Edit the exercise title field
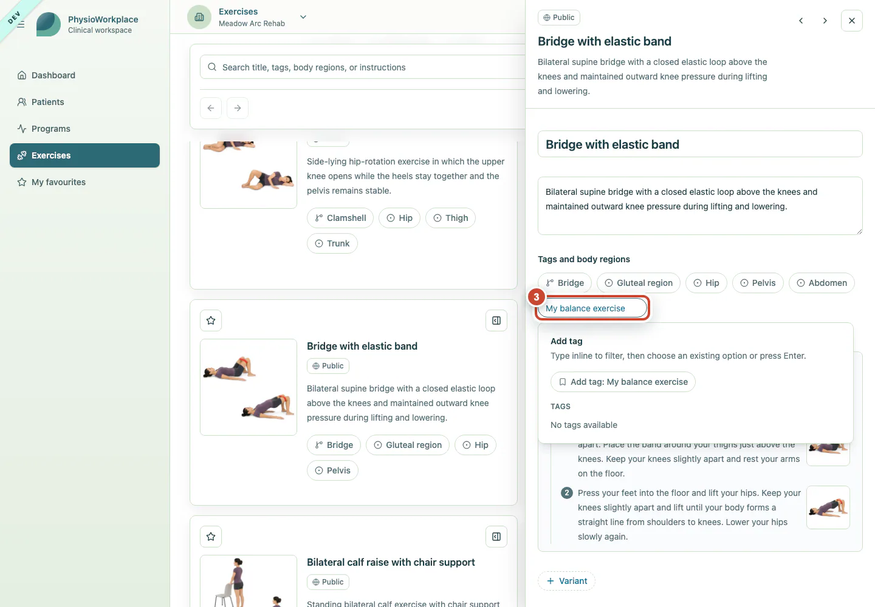Image resolution: width=875 pixels, height=607 pixels. coord(700,144)
